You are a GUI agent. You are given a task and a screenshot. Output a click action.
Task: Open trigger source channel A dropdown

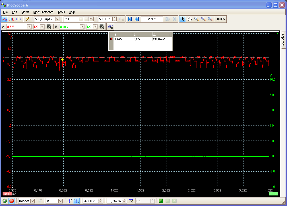[60, 201]
